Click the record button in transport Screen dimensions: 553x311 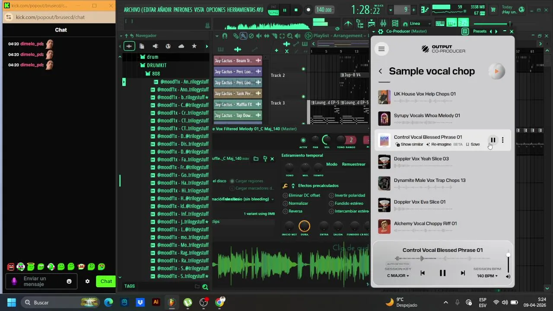click(x=308, y=10)
